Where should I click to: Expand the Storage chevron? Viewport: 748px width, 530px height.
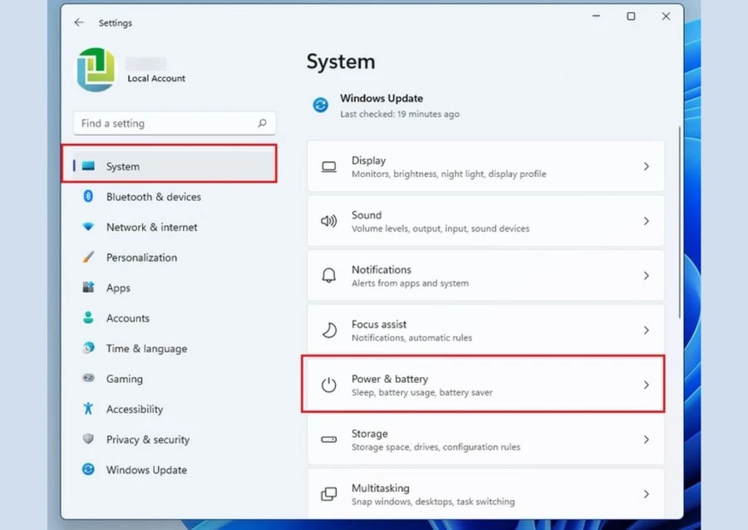pyautogui.click(x=647, y=439)
